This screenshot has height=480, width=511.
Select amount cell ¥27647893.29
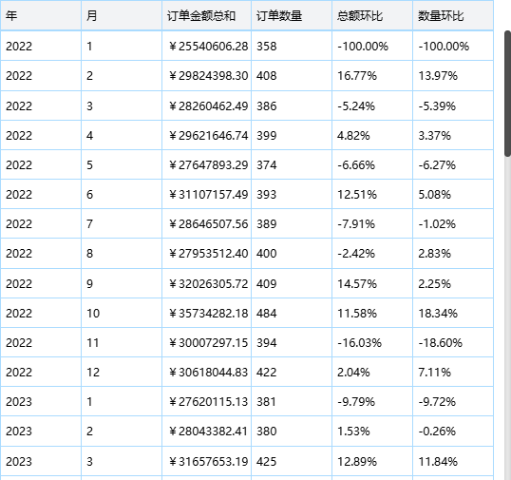coord(207,165)
